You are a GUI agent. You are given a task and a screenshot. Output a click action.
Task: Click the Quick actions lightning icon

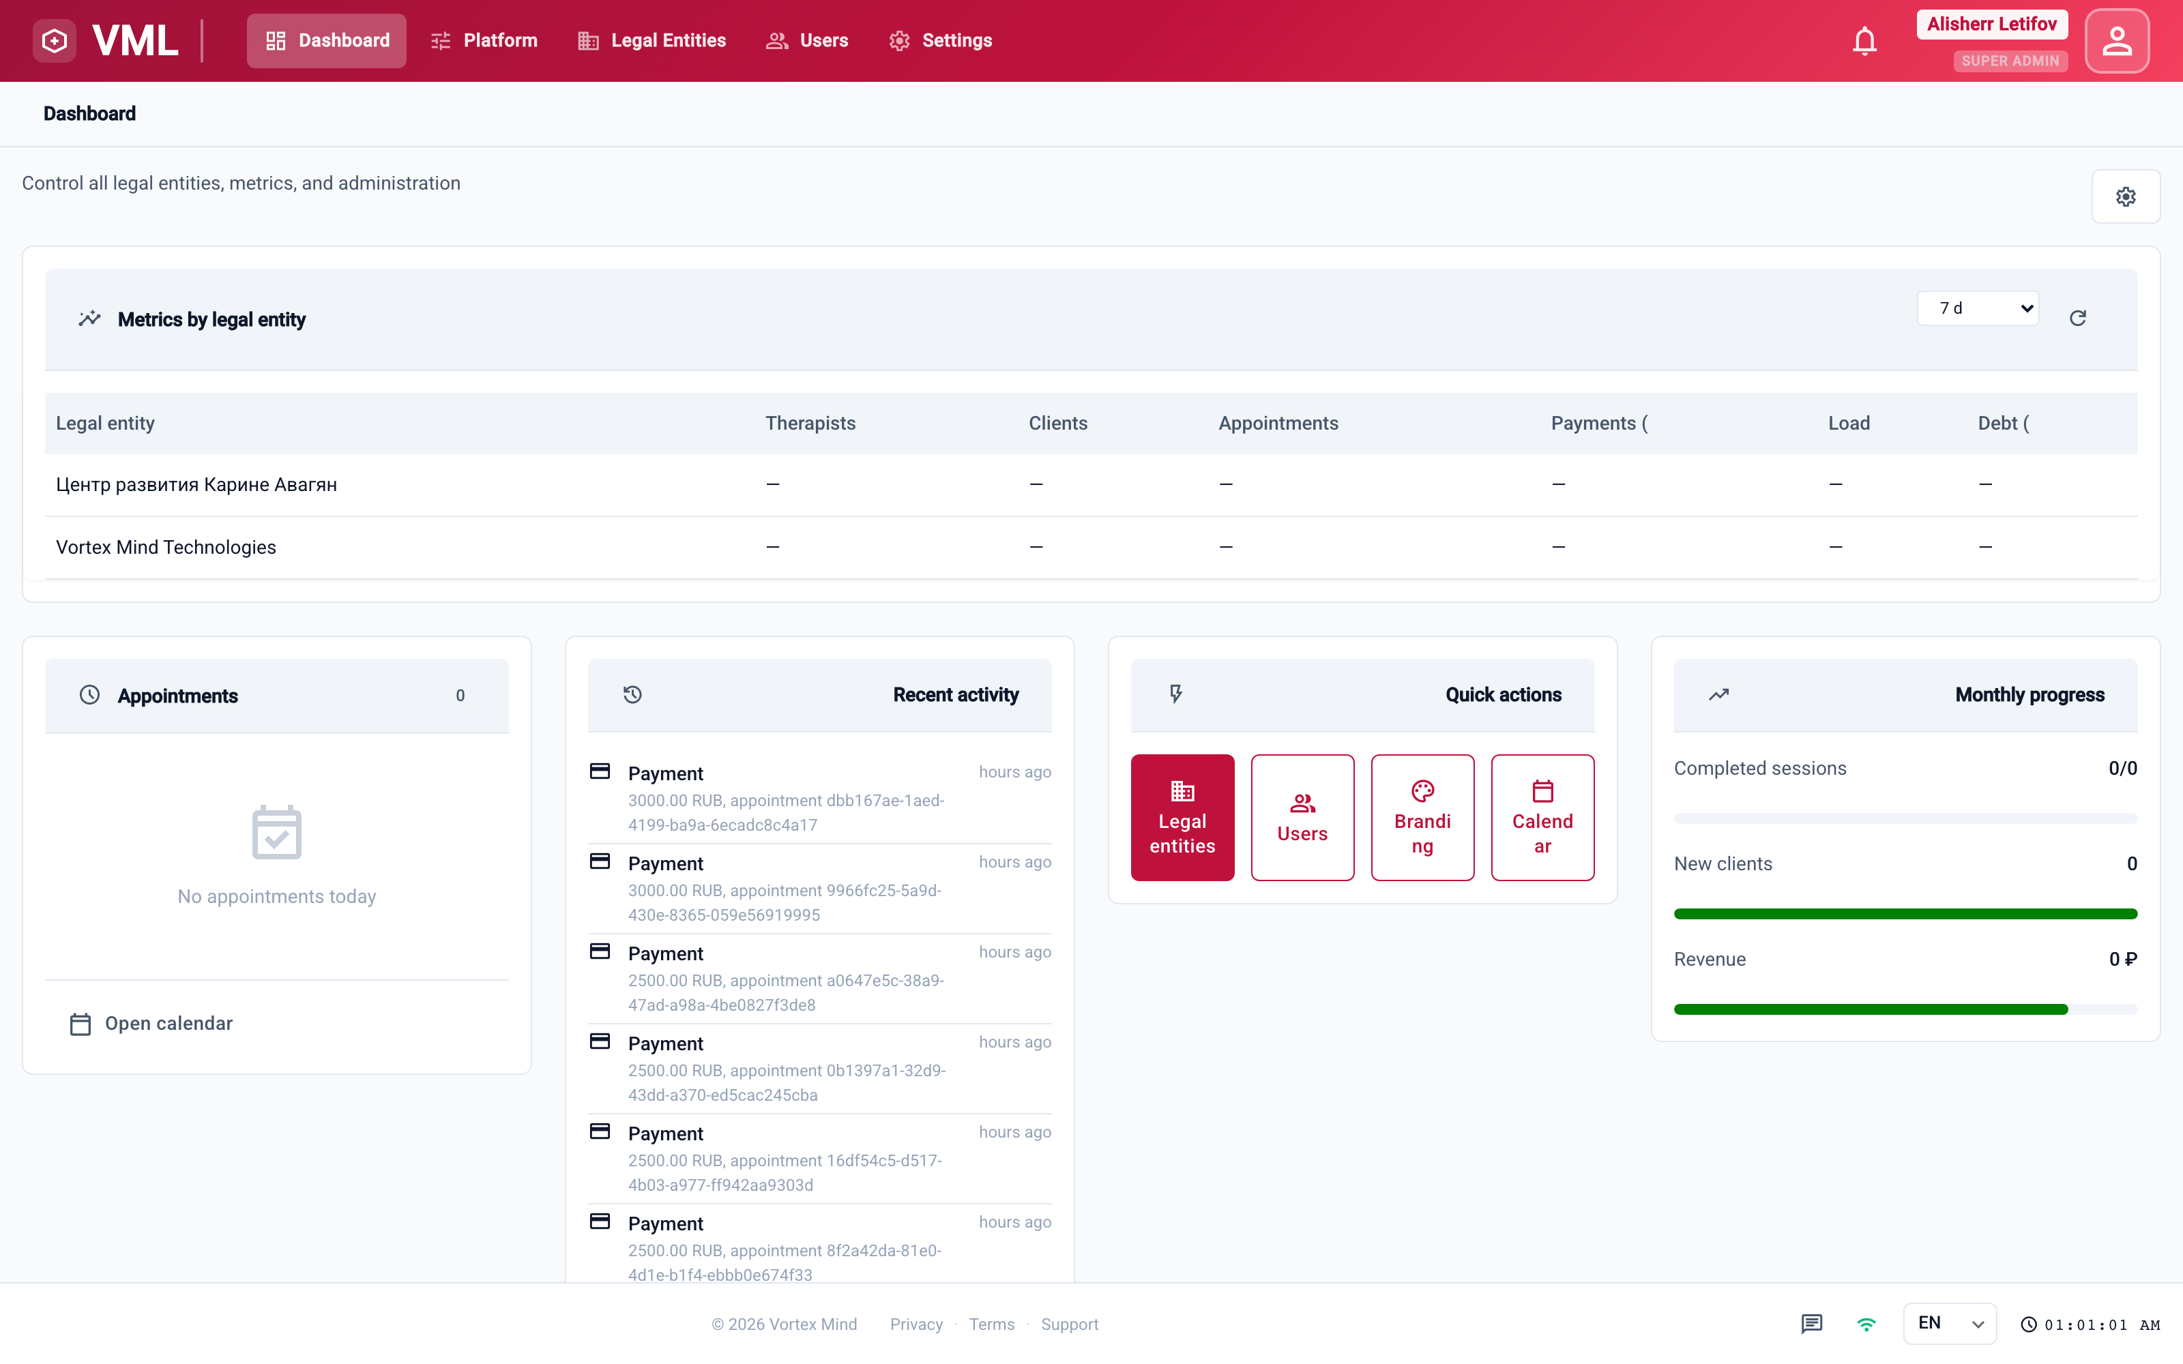[1175, 694]
